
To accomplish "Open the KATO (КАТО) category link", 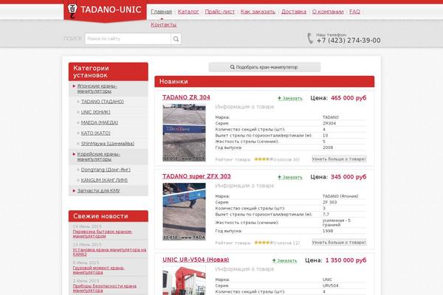I will pos(95,133).
